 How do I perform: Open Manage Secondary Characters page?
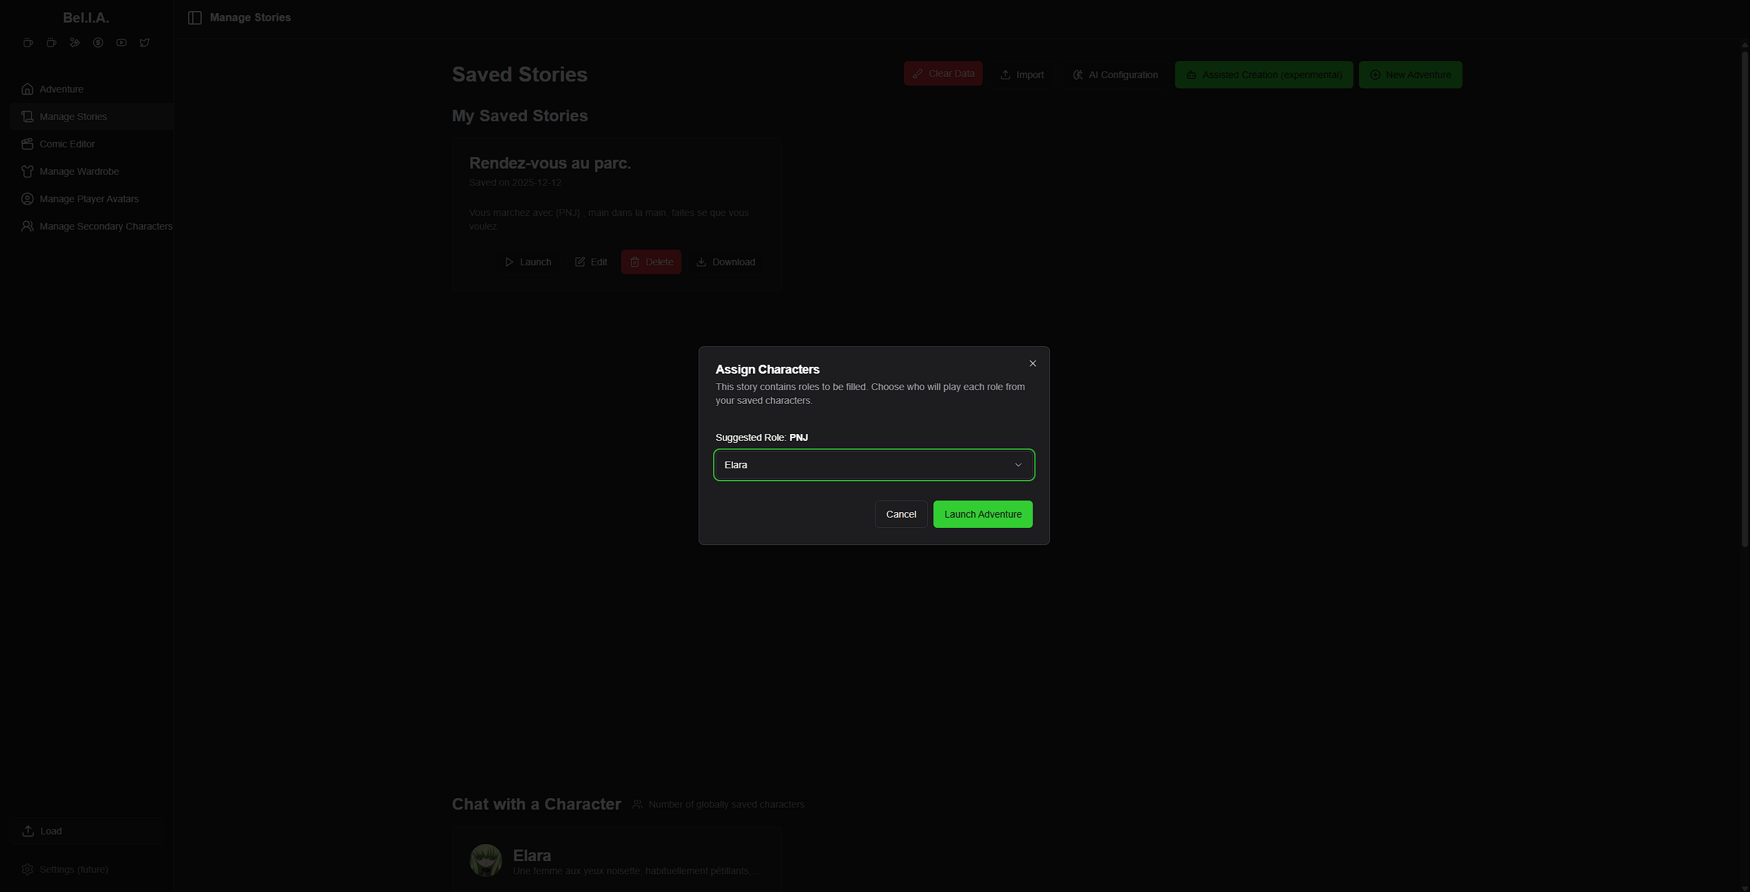106,226
